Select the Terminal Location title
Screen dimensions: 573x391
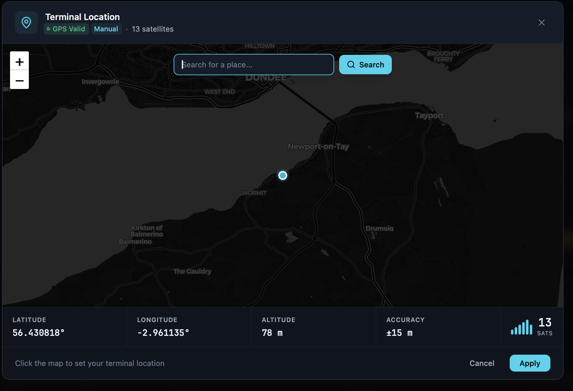click(82, 17)
